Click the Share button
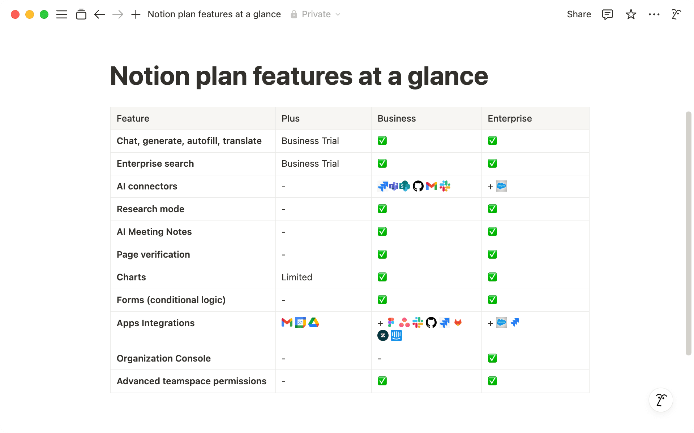 pos(579,14)
